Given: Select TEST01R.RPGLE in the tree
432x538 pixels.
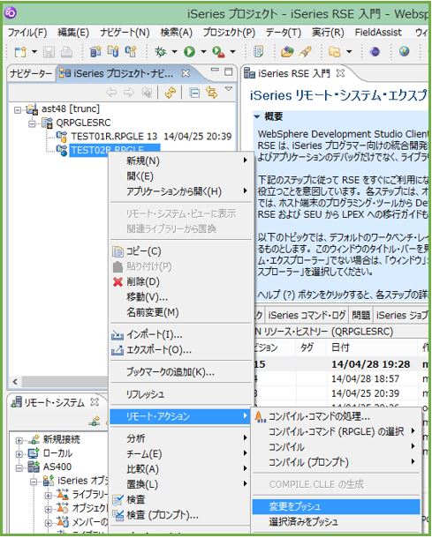Looking at the screenshot, I should click(x=114, y=136).
